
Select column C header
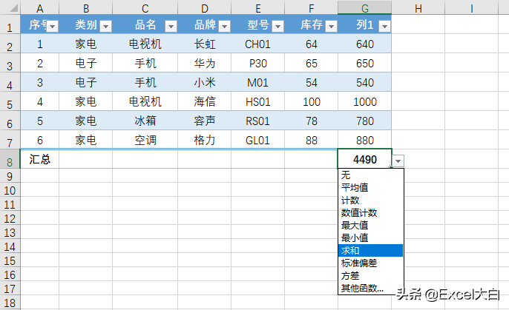click(145, 7)
